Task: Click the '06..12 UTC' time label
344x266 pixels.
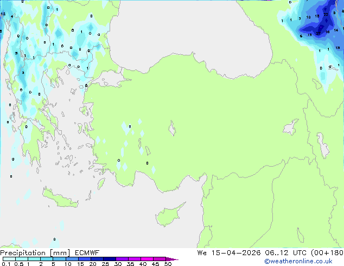Action: click(x=284, y=253)
